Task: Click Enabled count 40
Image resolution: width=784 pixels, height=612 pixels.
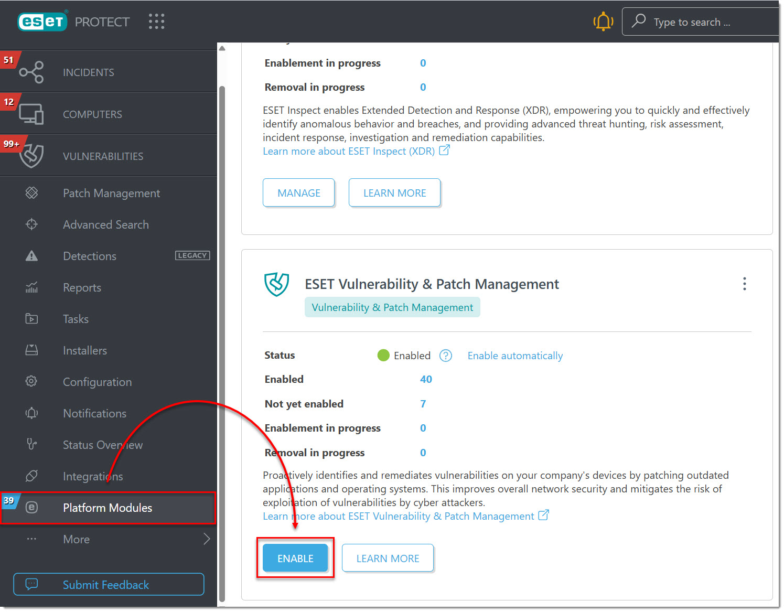Action: click(426, 379)
